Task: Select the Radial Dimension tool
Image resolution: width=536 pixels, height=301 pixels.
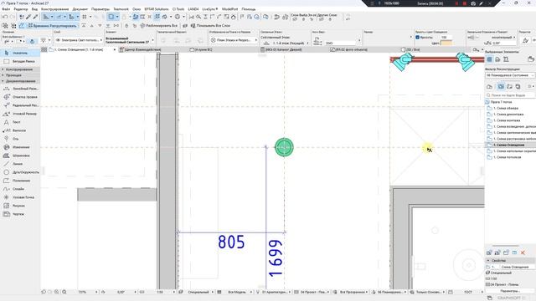Action: point(20,105)
